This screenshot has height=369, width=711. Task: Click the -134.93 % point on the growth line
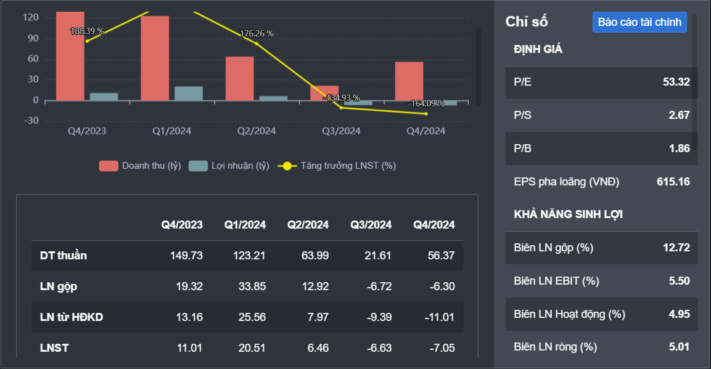coord(341,108)
